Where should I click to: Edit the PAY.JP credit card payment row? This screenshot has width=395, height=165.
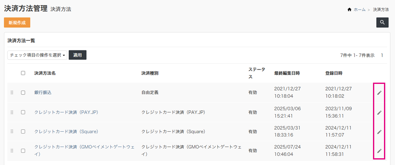pos(379,112)
